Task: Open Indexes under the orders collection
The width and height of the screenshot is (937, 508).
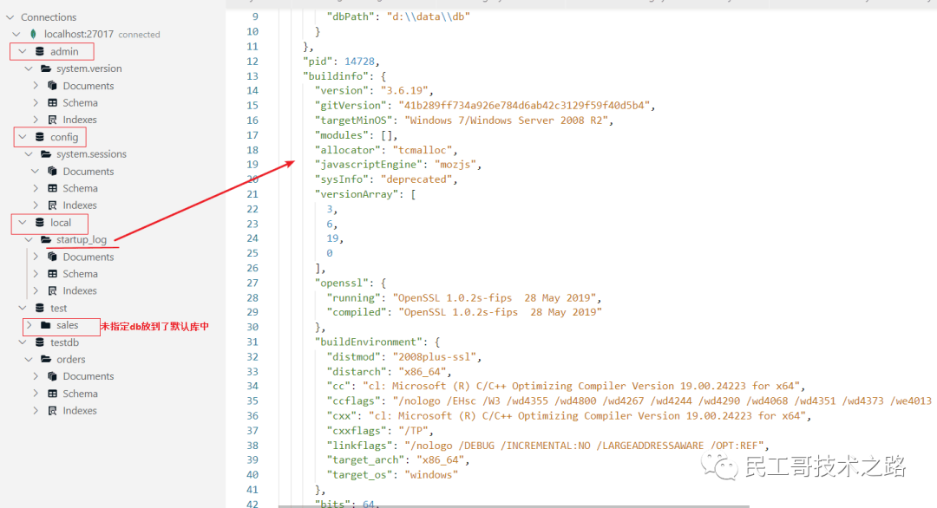Action: 79,411
